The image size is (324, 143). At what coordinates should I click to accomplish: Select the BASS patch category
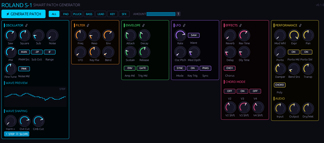coord(89,14)
